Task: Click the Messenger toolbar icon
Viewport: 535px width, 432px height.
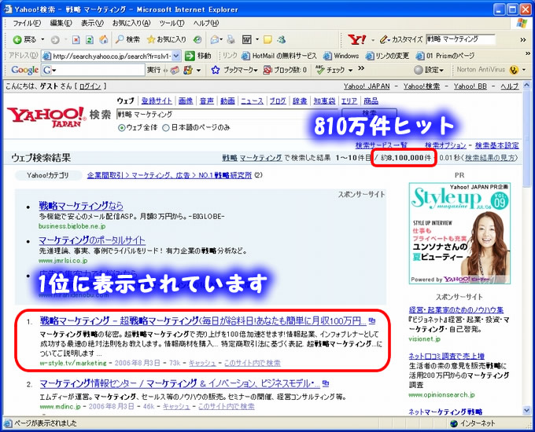Action: 282,40
